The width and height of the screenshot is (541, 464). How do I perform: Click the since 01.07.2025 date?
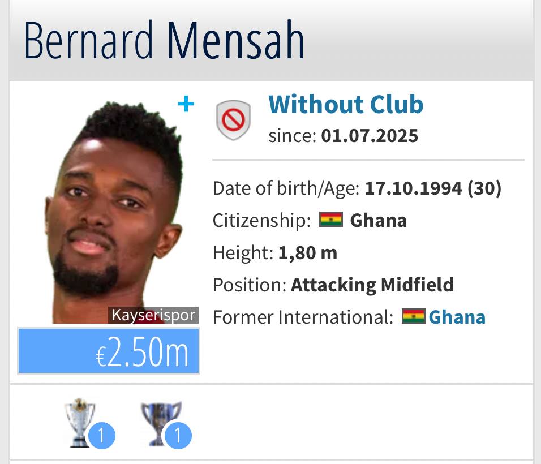click(x=370, y=136)
